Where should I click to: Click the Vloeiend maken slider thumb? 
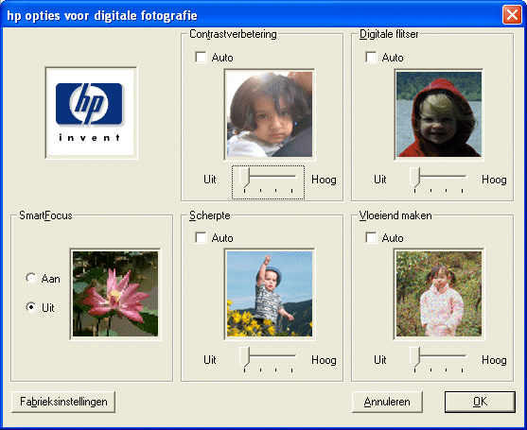click(414, 357)
